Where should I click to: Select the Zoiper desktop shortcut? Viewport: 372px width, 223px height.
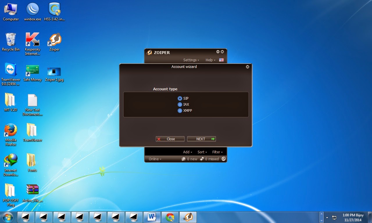pyautogui.click(x=54, y=42)
